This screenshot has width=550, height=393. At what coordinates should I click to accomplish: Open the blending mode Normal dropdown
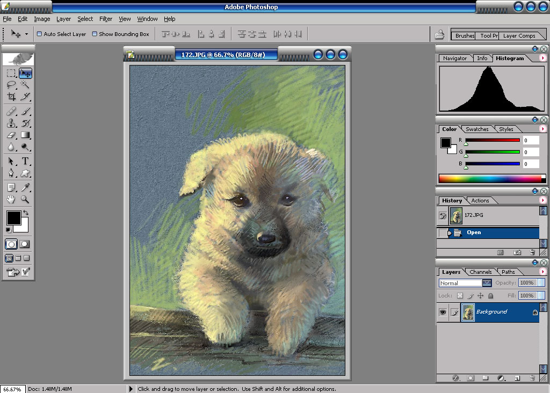point(487,283)
